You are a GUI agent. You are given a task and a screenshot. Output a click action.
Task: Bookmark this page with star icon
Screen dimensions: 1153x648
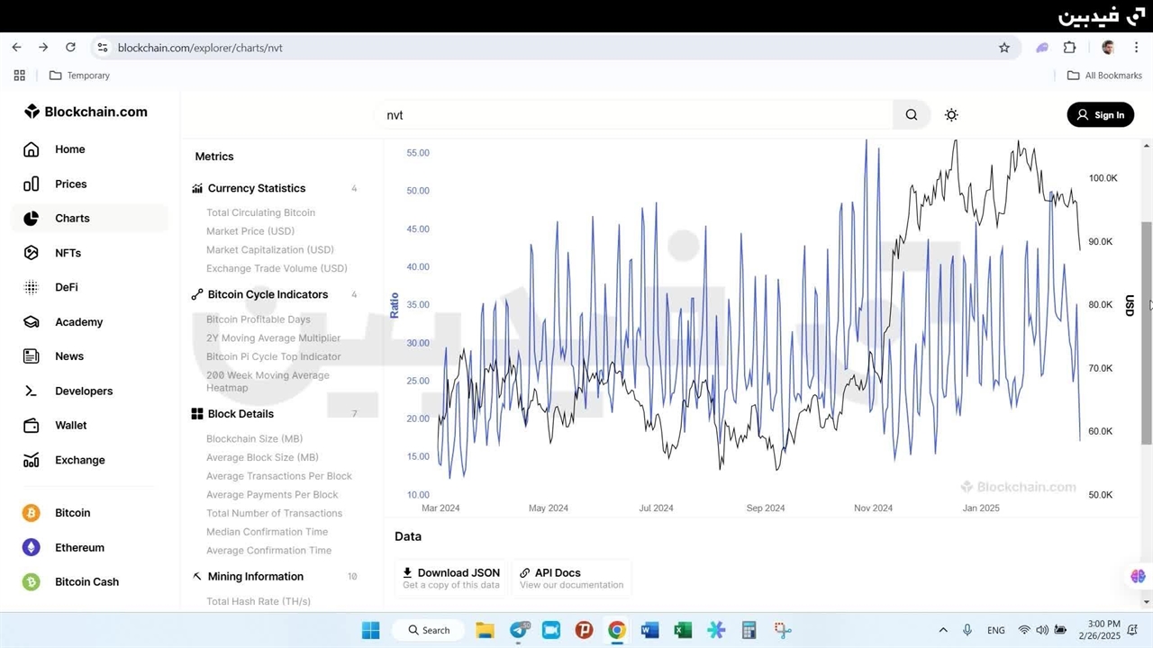pos(1004,48)
